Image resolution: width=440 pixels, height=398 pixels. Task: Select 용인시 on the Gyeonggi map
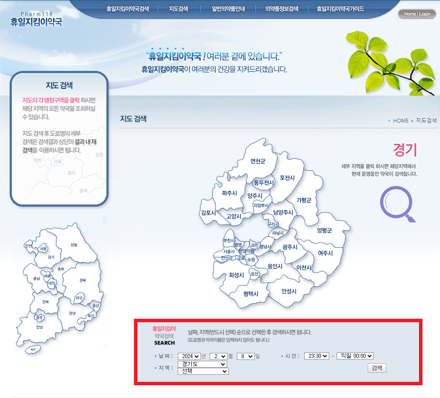click(x=275, y=266)
